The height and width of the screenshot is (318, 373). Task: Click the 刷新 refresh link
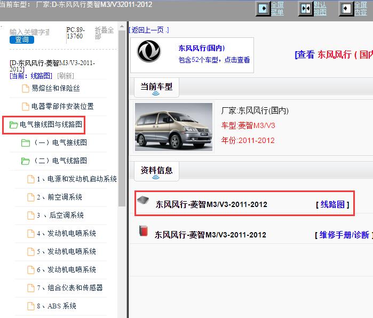pos(66,76)
